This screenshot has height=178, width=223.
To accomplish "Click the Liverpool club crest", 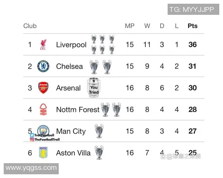I will click(x=43, y=45).
